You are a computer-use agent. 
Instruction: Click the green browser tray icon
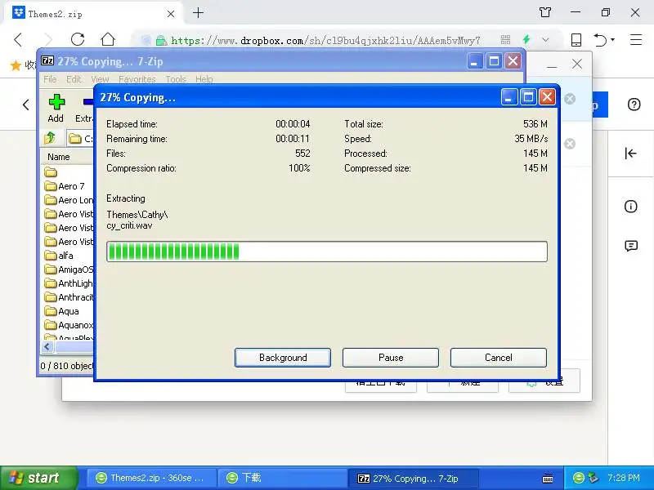point(578,478)
